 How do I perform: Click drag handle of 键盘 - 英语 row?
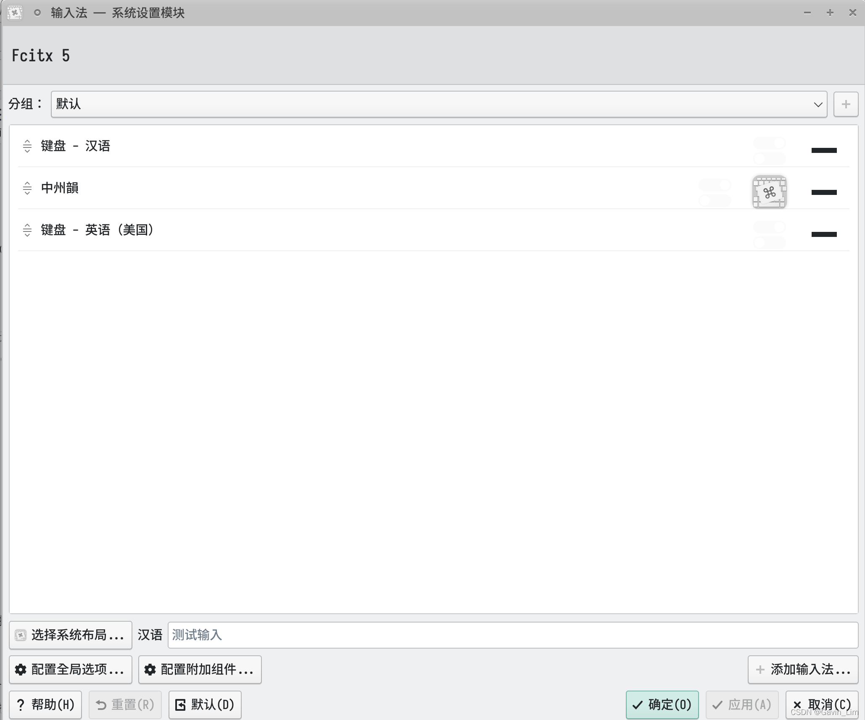[27, 230]
